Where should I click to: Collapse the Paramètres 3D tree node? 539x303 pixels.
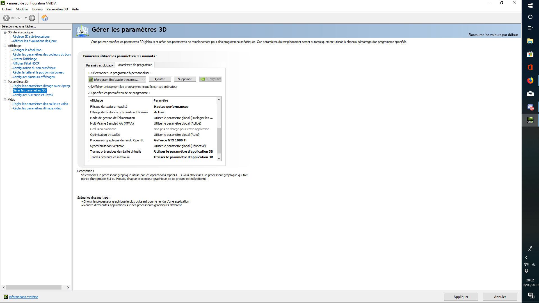(5, 82)
